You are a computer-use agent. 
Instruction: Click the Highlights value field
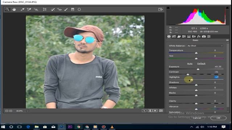pyautogui.click(x=216, y=77)
